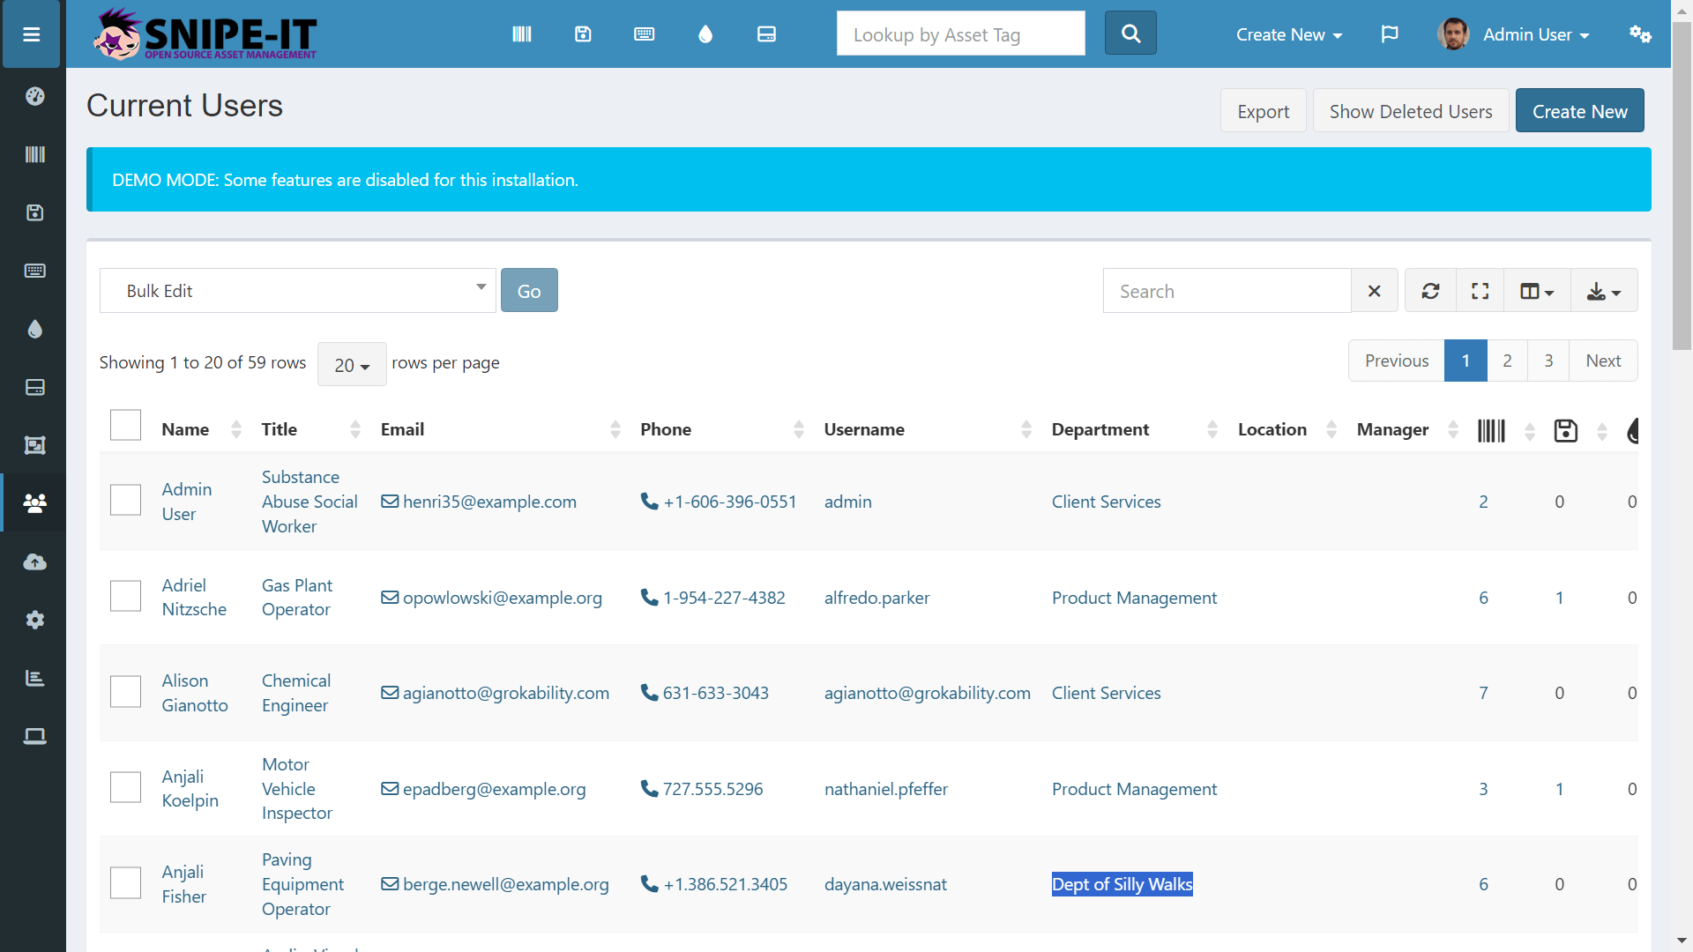Open Product Management link in Adriel's row
The height and width of the screenshot is (952, 1693).
(1134, 598)
